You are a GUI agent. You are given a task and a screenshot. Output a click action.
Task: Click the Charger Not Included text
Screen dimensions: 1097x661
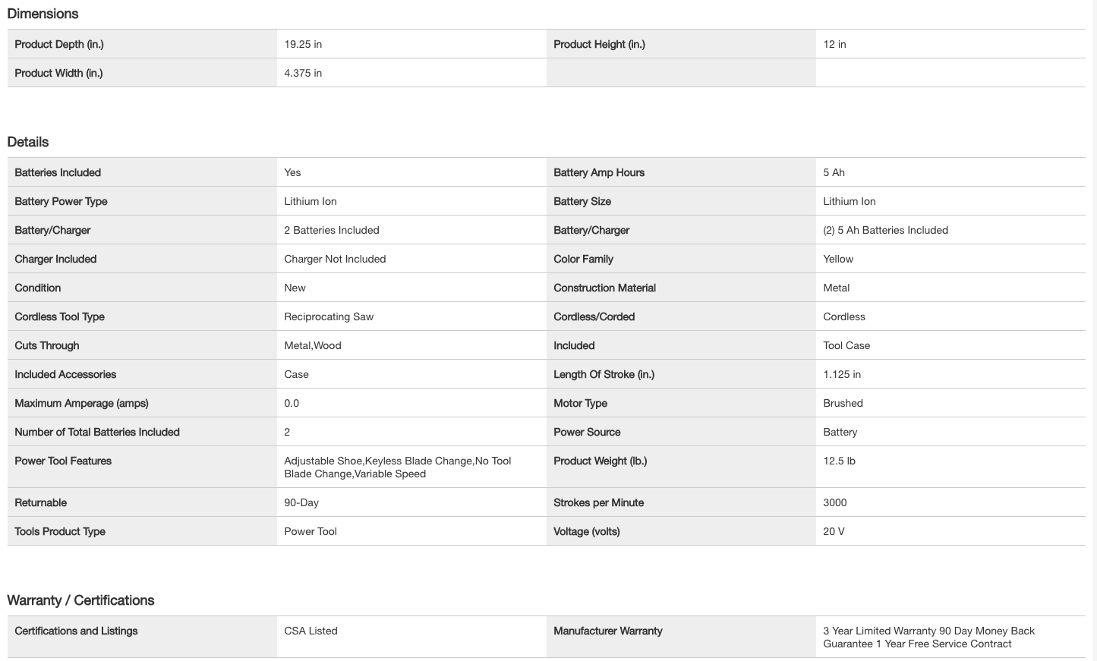coord(335,259)
